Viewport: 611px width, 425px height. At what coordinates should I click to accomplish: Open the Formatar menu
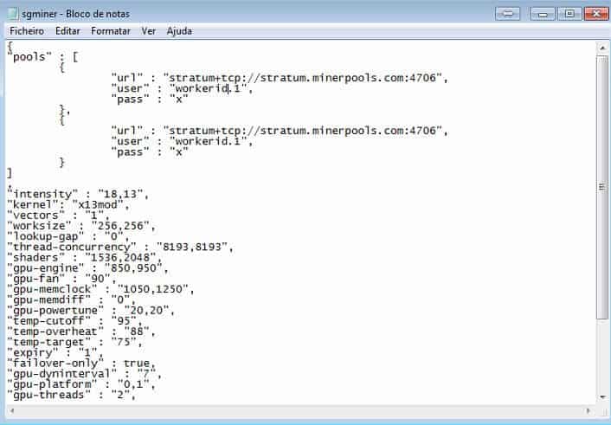111,31
